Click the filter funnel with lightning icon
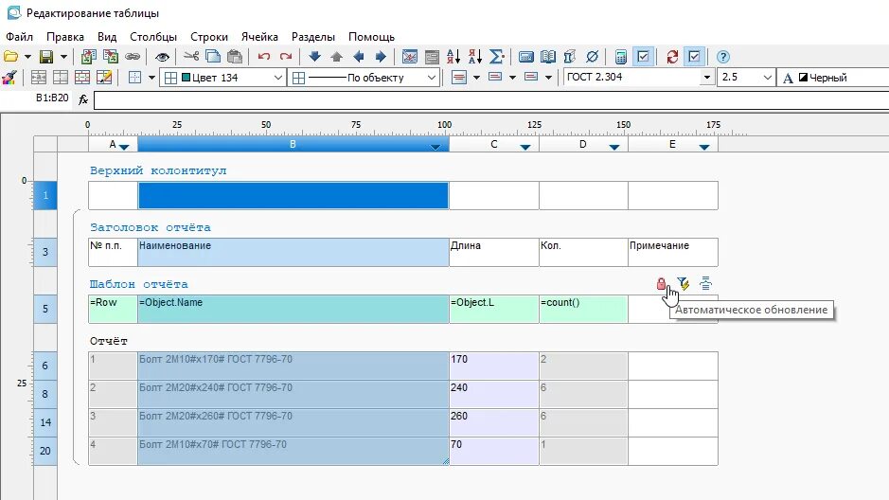Screen dimensions: 889x500 click(x=684, y=283)
